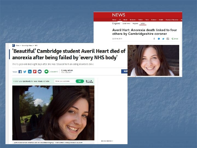Screen dimensions: 197x148
Task: Open the England section link
Action: tap(116, 23)
